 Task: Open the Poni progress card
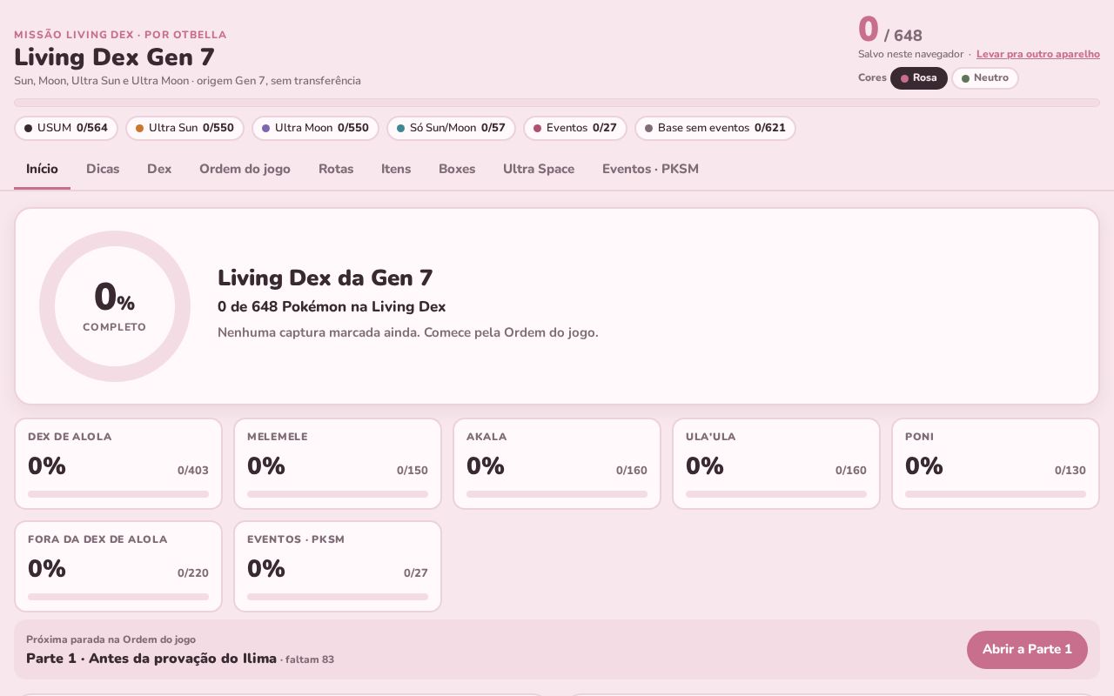996,464
